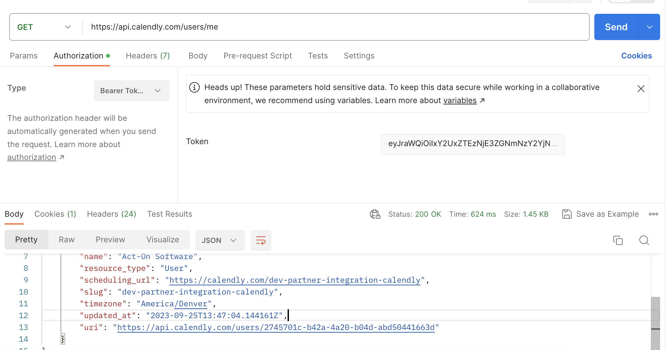Copy the response body

coord(618,240)
